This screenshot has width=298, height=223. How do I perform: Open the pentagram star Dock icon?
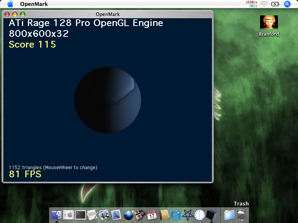[188, 215]
